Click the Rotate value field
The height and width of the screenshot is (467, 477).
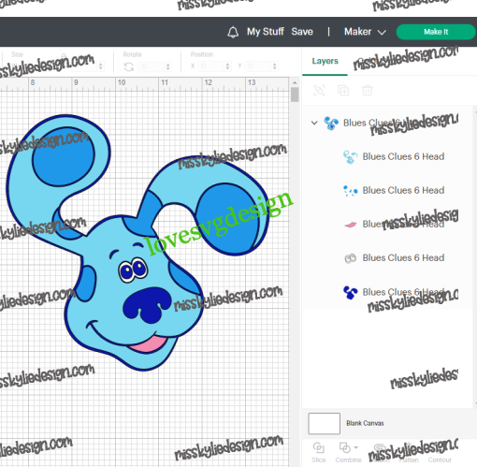click(x=152, y=66)
